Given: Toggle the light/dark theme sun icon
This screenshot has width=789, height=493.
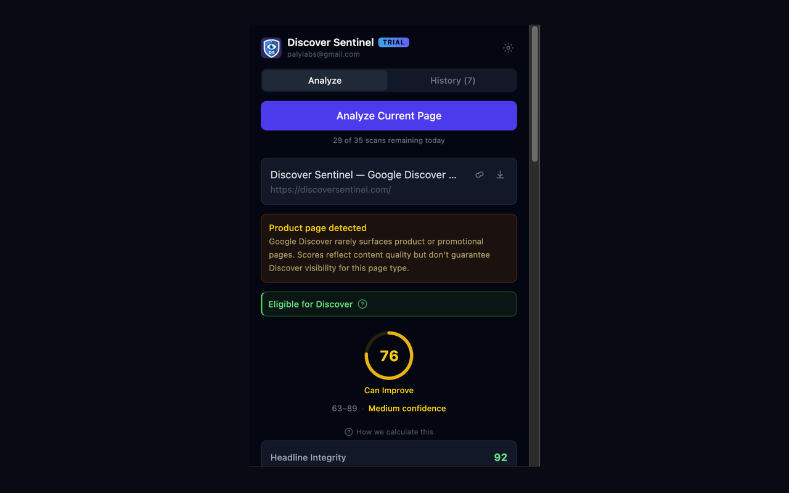Looking at the screenshot, I should pos(508,48).
